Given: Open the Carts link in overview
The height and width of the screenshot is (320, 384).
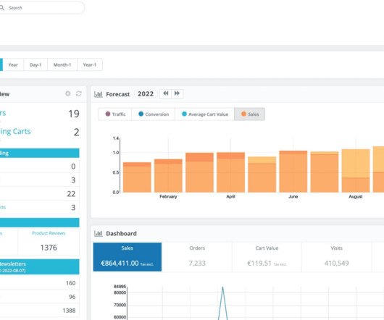Looking at the screenshot, I should tap(15, 131).
